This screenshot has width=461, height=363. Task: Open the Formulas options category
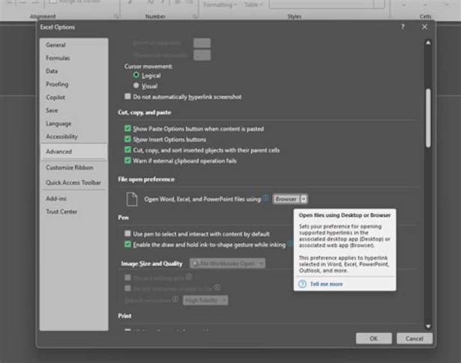click(x=74, y=58)
